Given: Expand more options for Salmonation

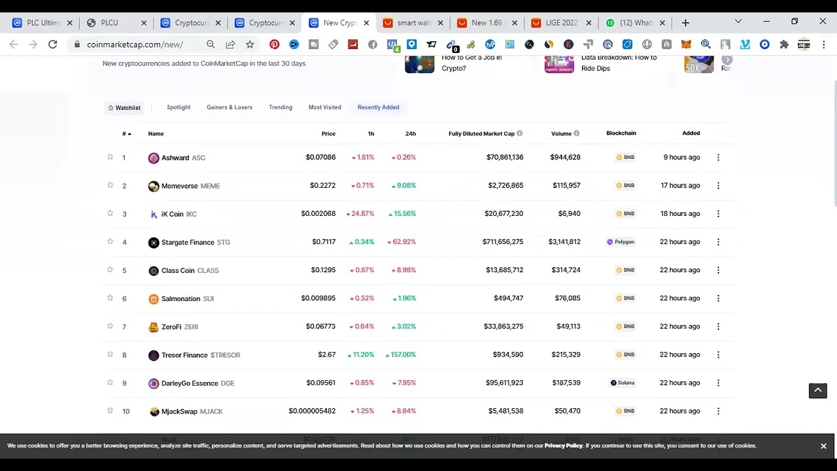Looking at the screenshot, I should 718,298.
